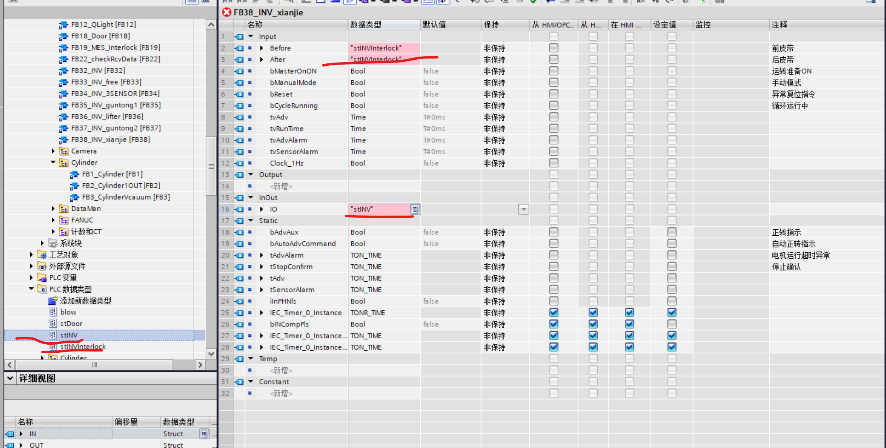Click the data type picker icon beside stINV
The height and width of the screenshot is (448, 886).
(x=415, y=209)
